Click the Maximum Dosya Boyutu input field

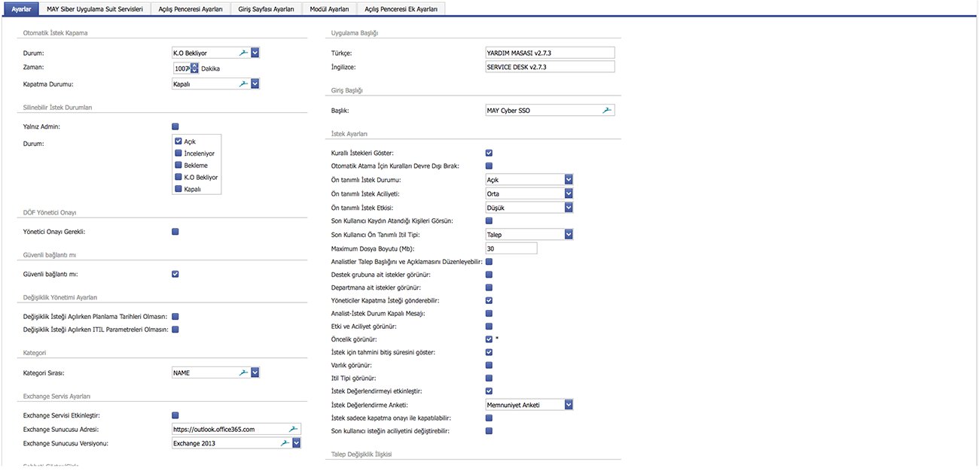click(511, 248)
